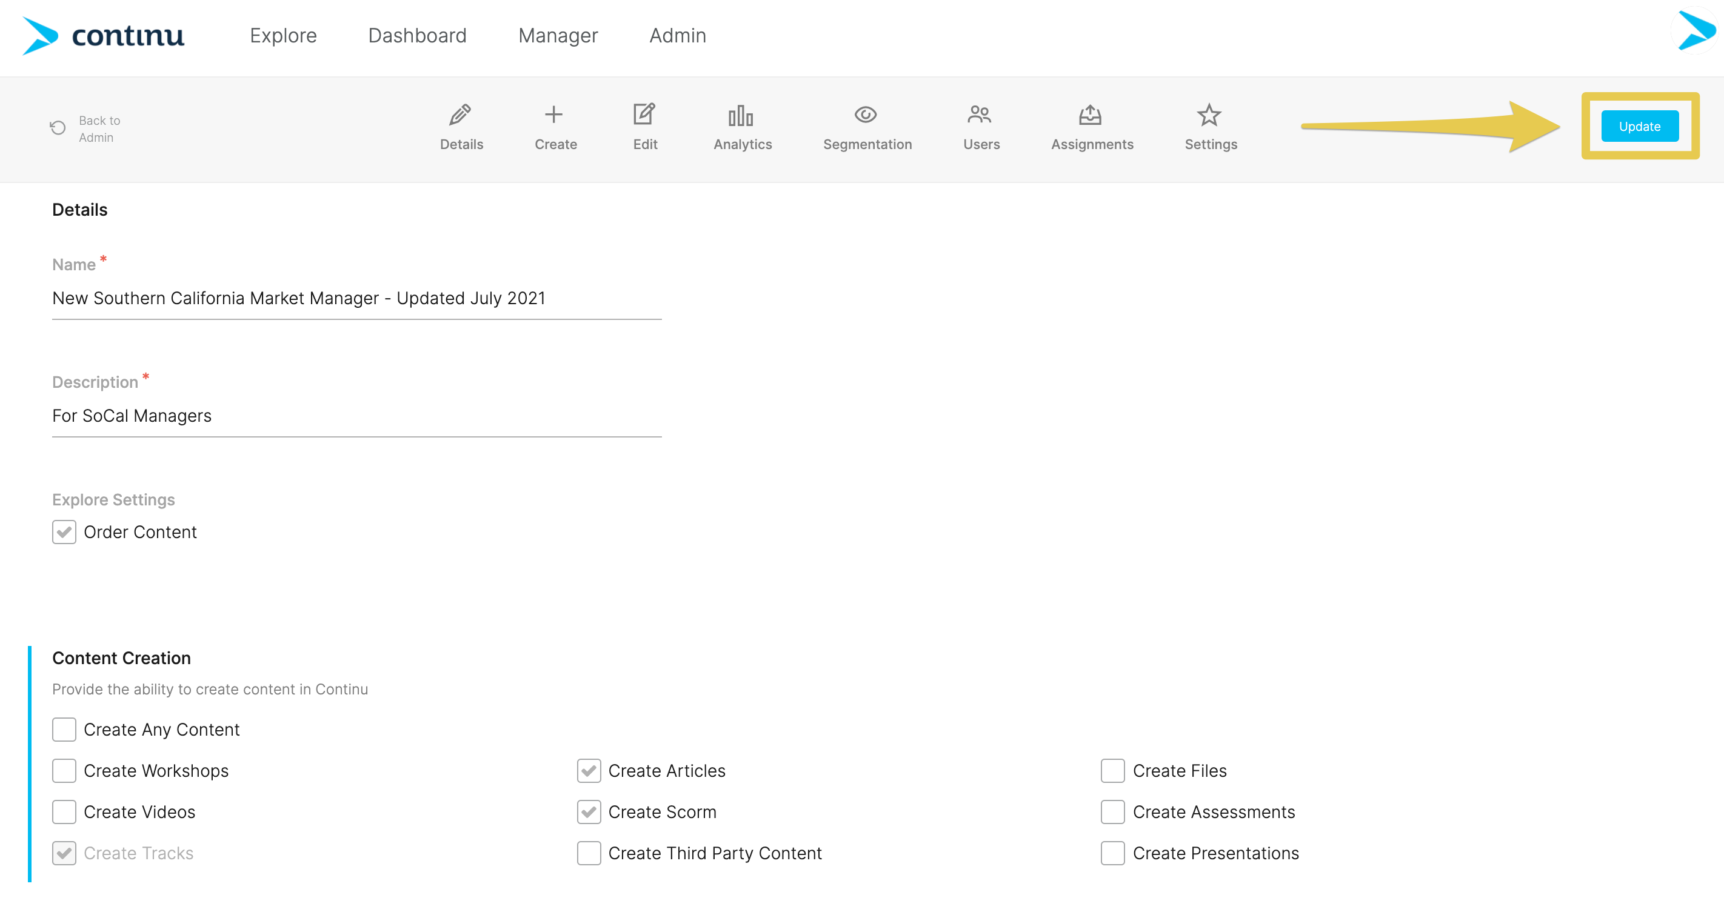Image resolution: width=1724 pixels, height=915 pixels.
Task: Select the Edit square-pencil icon
Action: point(644,115)
